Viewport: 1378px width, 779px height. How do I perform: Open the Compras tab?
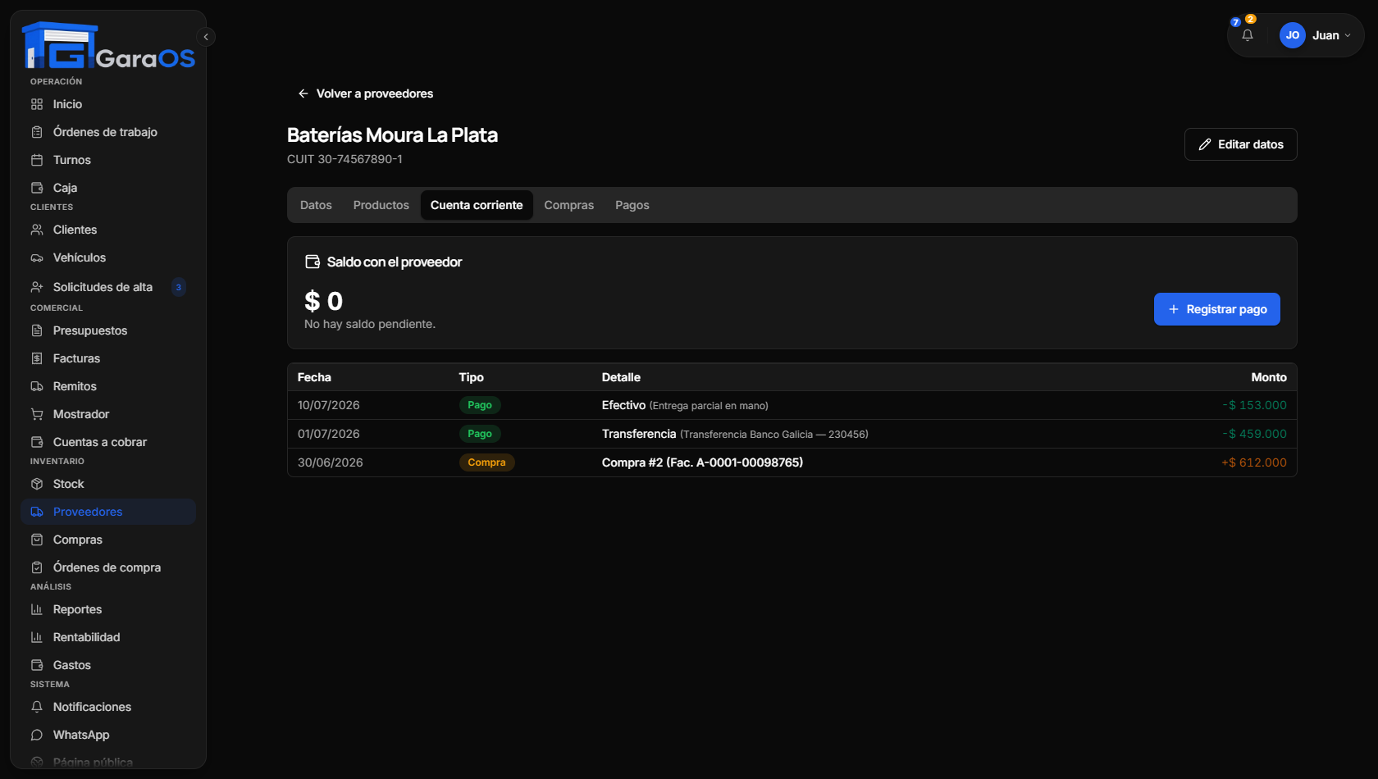click(x=569, y=205)
